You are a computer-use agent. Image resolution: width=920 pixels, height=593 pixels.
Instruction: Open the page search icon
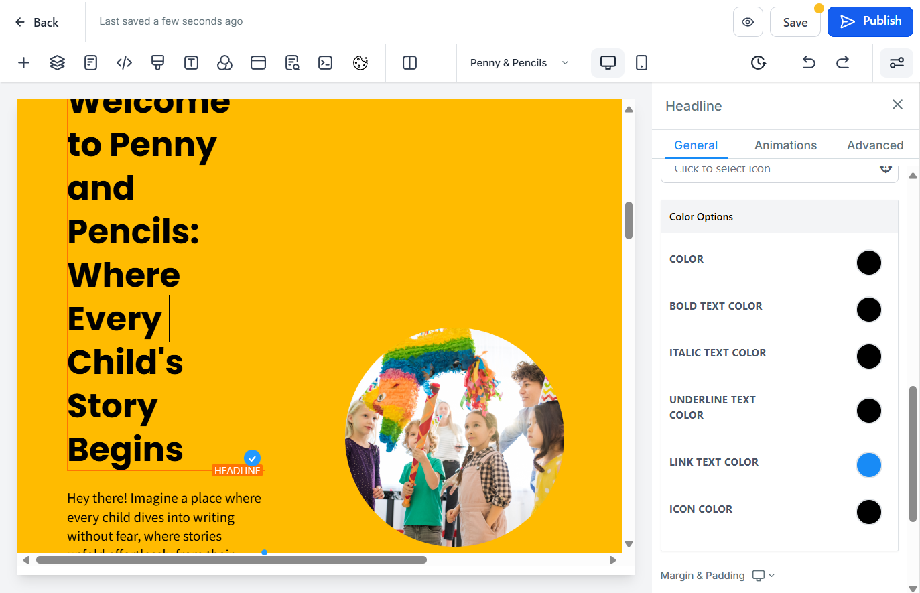(292, 63)
